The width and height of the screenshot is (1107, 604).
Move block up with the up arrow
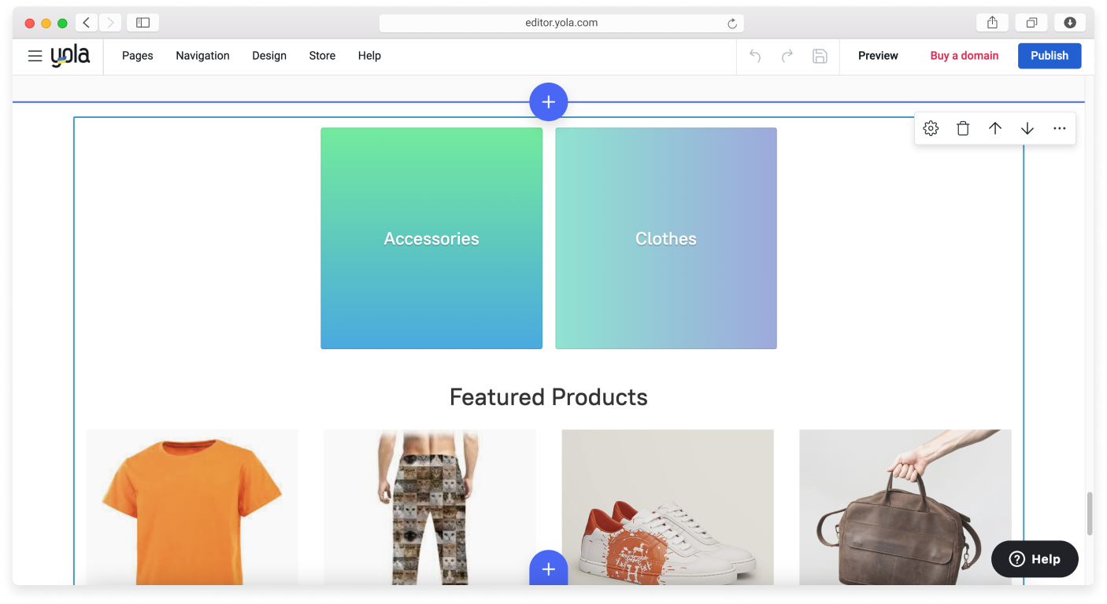pos(995,128)
